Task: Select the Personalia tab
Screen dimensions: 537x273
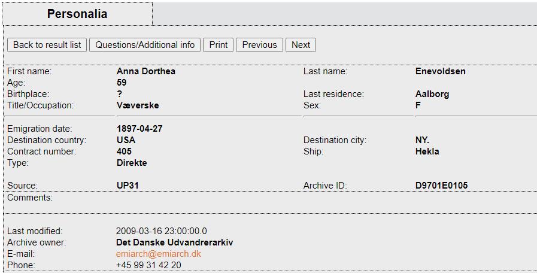Action: pos(77,14)
